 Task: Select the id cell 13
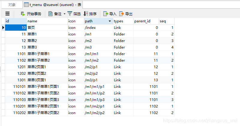[x=16, y=47]
